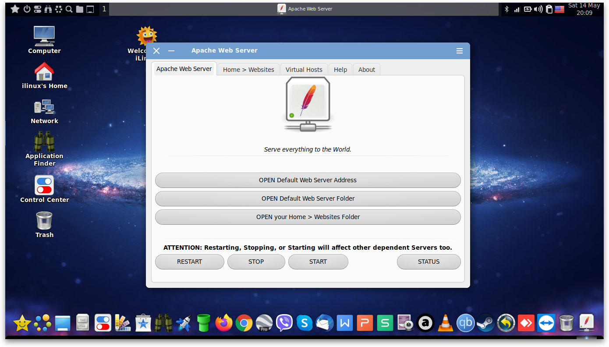
Task: Open TeamViewer from the dock
Action: tap(546, 323)
